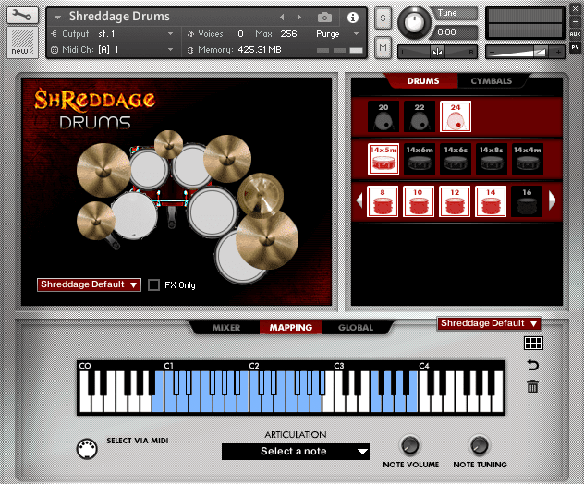Open the instrument info icon

pos(352,18)
